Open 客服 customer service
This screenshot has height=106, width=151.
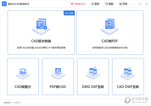109,4
